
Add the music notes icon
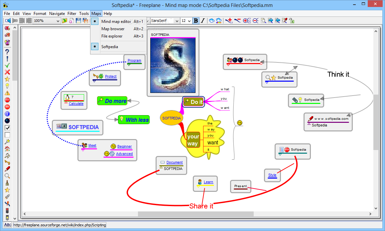tap(7, 155)
